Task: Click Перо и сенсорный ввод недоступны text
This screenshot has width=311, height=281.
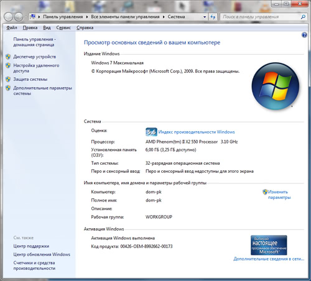Action: 200,171
